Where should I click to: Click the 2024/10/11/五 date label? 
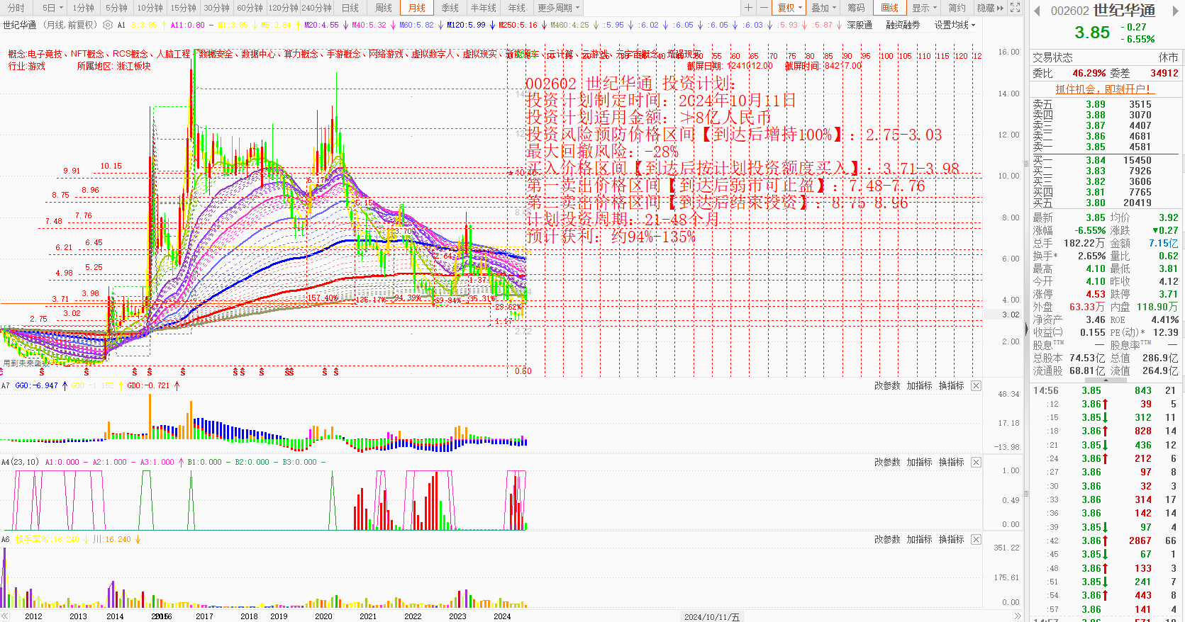point(712,617)
